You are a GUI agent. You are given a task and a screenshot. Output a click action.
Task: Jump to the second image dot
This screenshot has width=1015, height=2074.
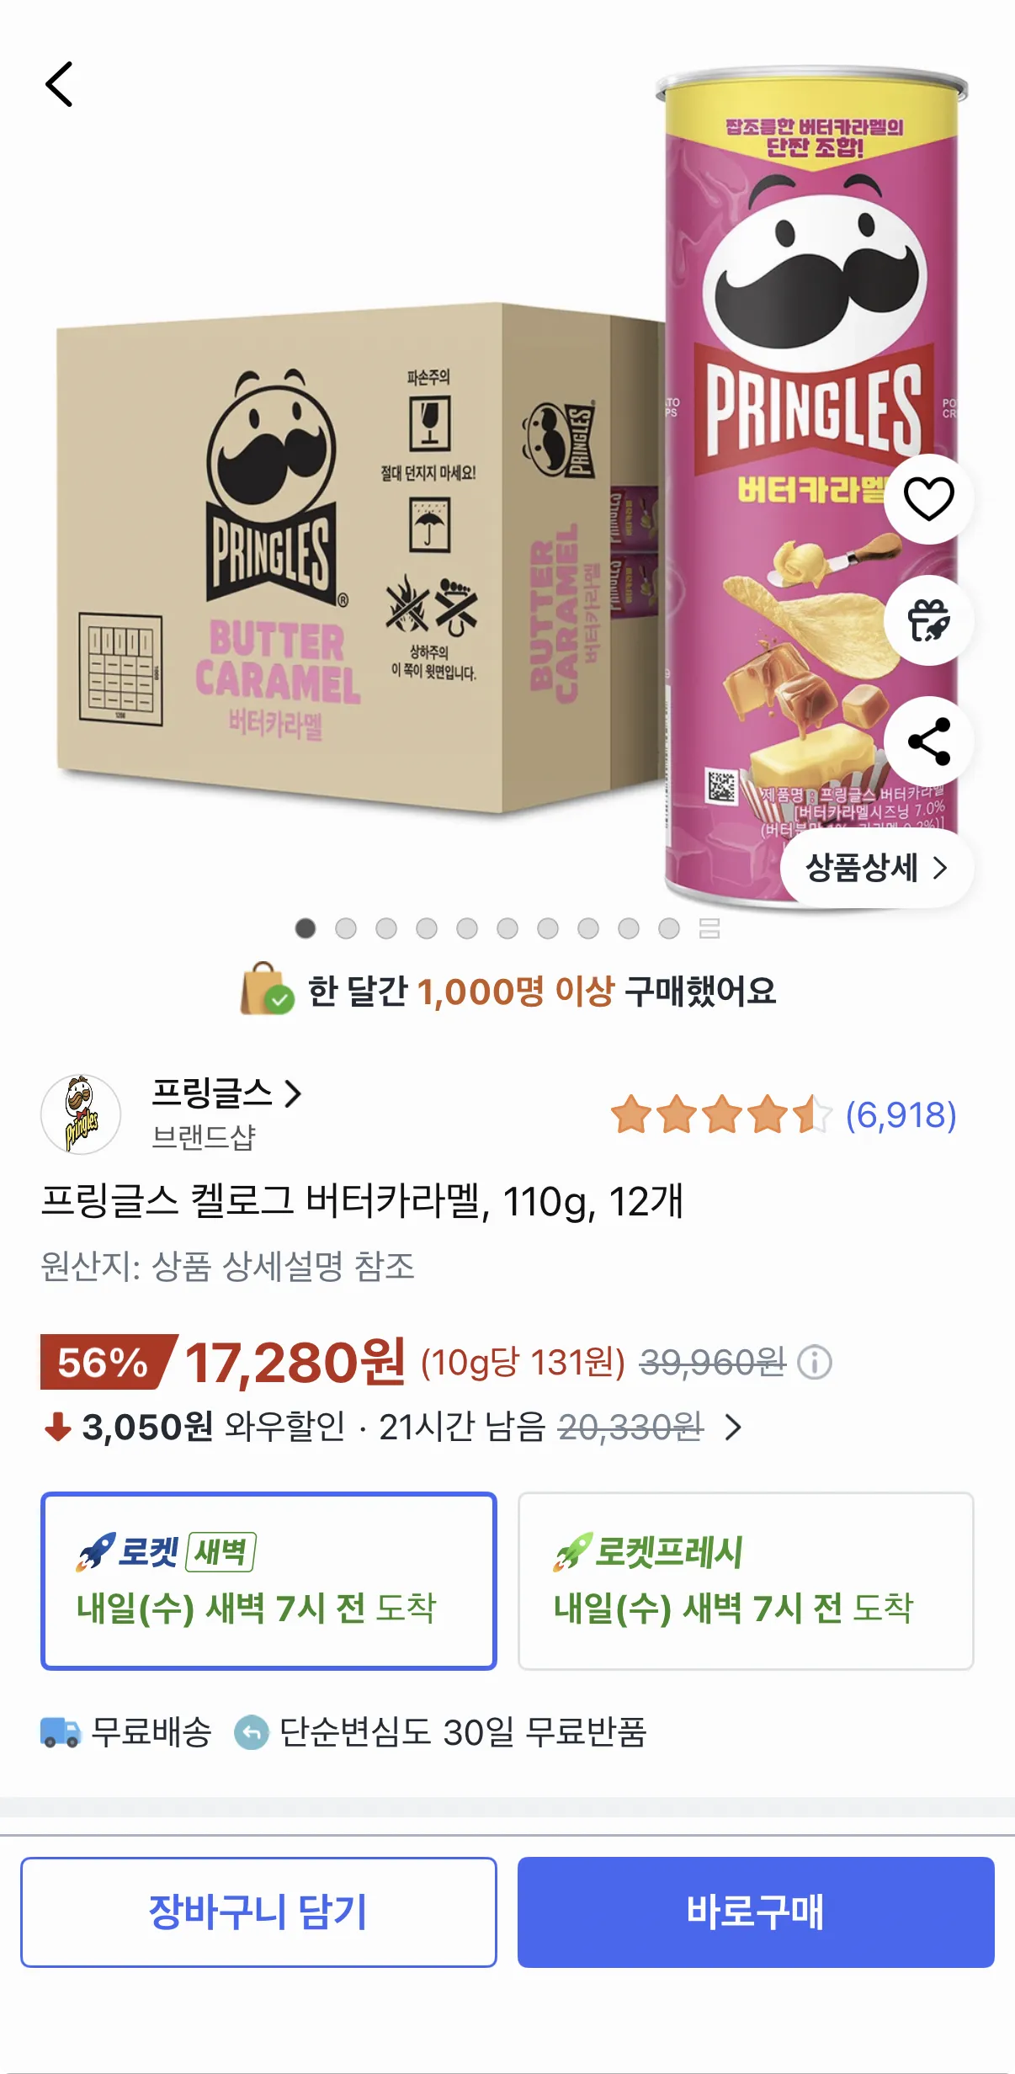tap(346, 928)
